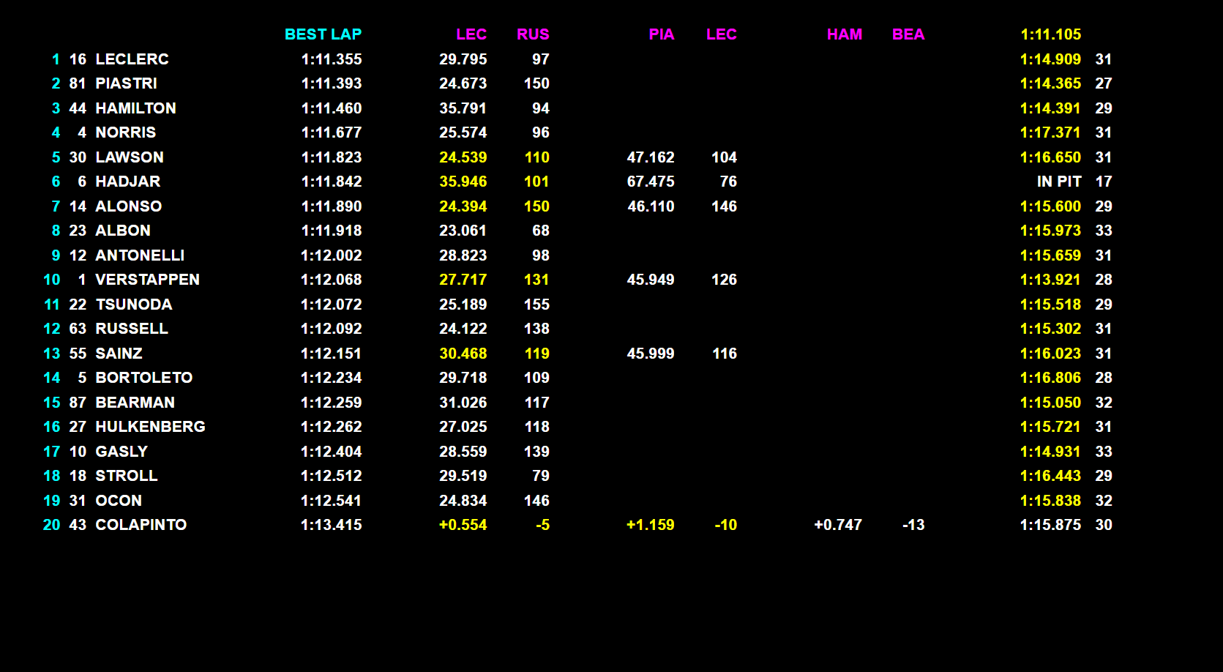Click the IN PIT status for Hadjar
1223x672 pixels.
[1058, 182]
